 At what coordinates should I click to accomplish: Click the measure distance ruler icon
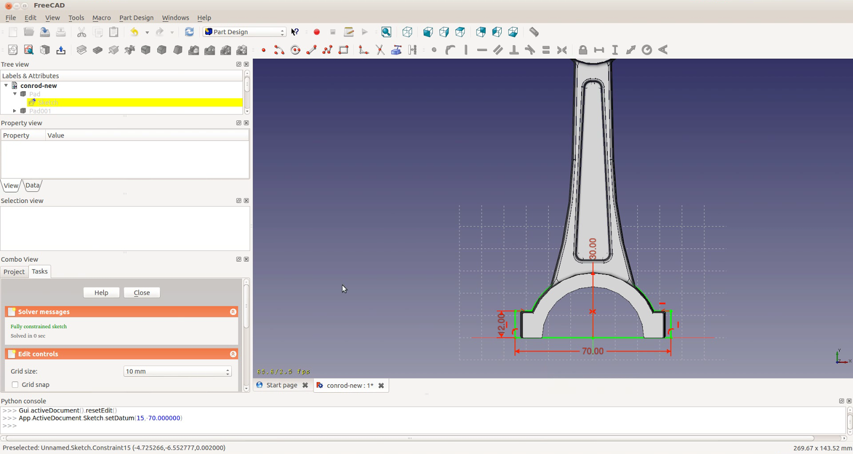tap(534, 32)
